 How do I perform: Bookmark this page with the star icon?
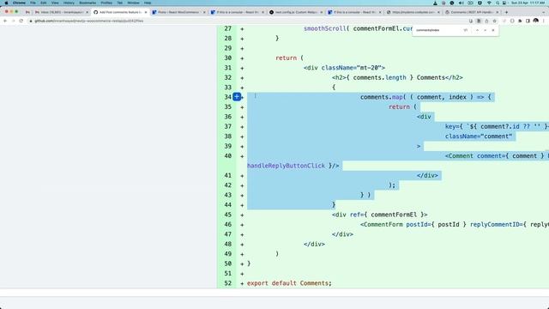pos(494,21)
